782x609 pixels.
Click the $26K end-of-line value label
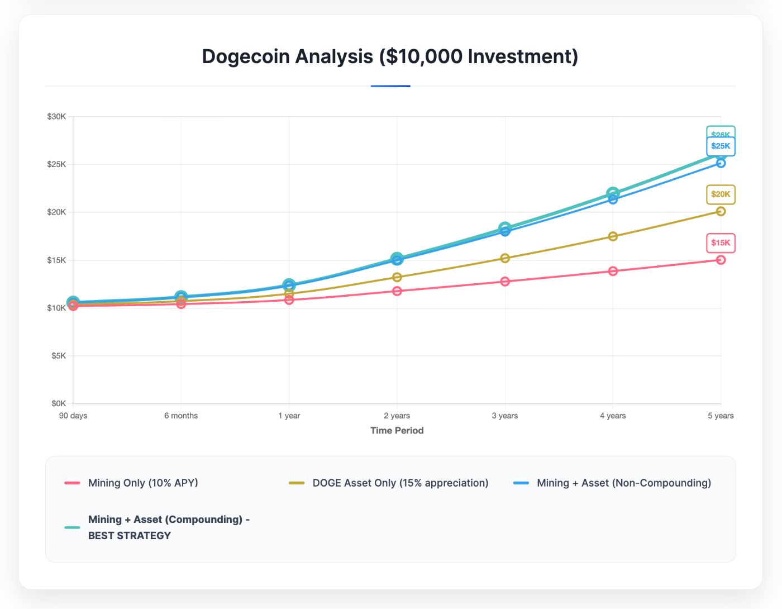(x=721, y=132)
